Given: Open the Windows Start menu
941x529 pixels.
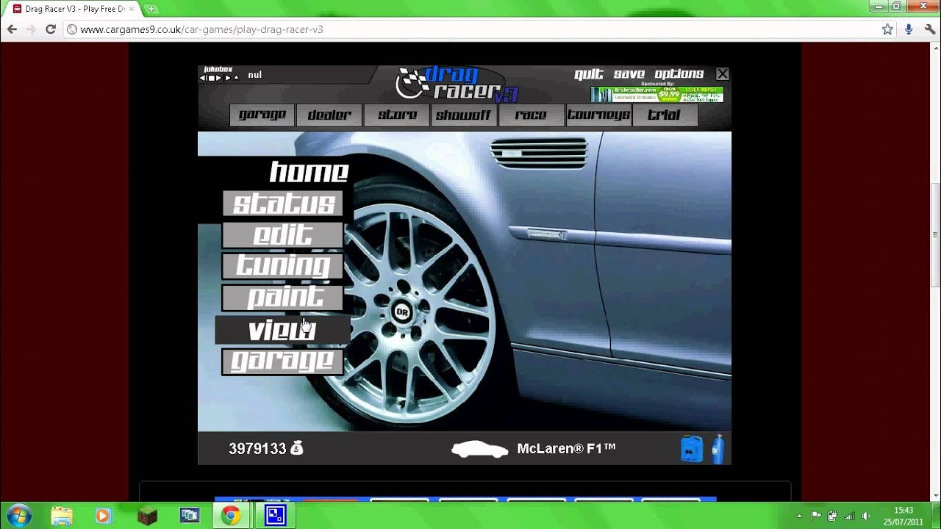Looking at the screenshot, I should coord(18,516).
